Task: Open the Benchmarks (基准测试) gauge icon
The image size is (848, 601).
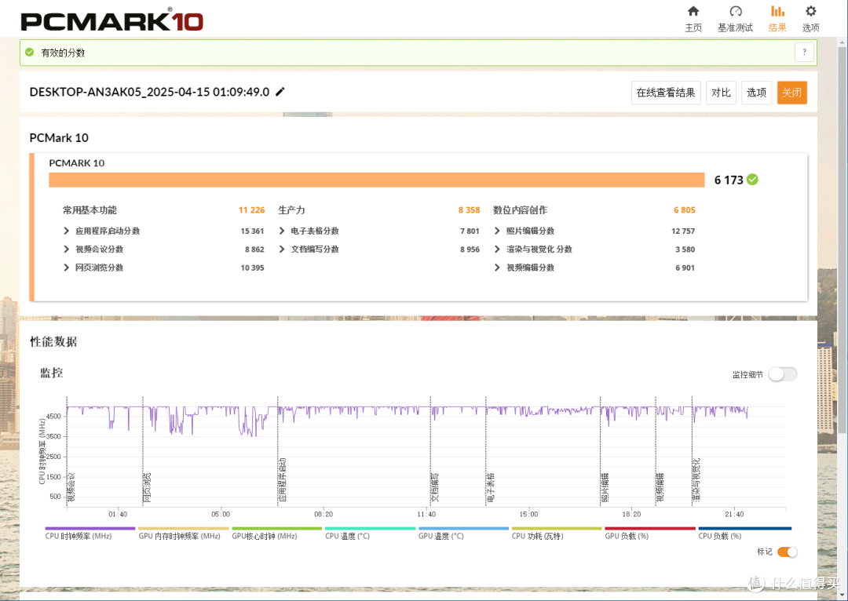Action: point(736,11)
